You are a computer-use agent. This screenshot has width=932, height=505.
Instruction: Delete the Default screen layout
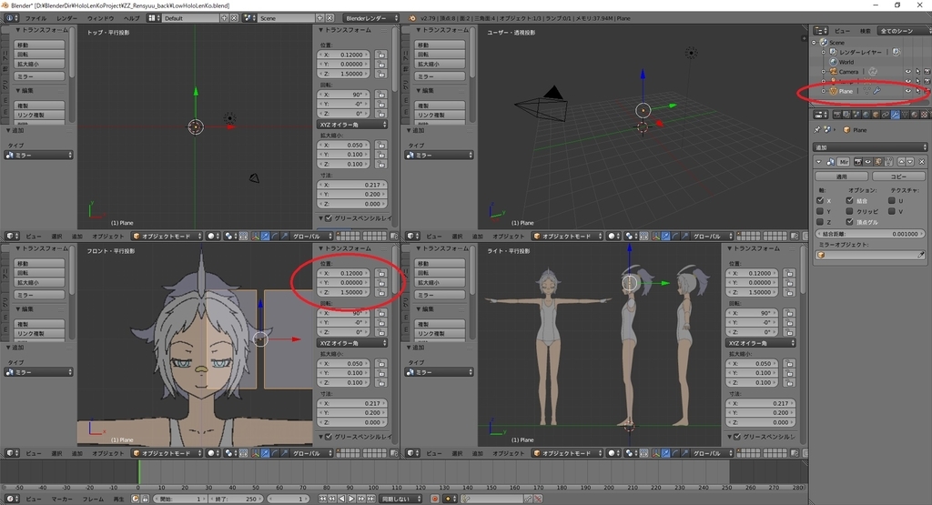coord(234,18)
